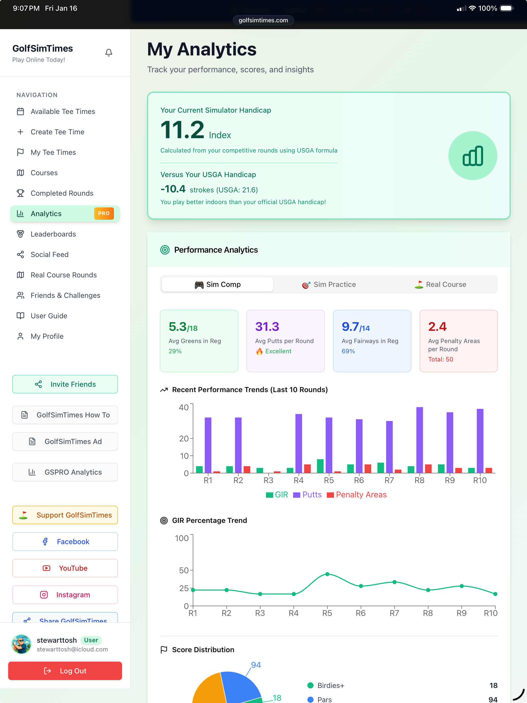
Task: Tap the green bar chart handicap icon
Action: (x=472, y=156)
